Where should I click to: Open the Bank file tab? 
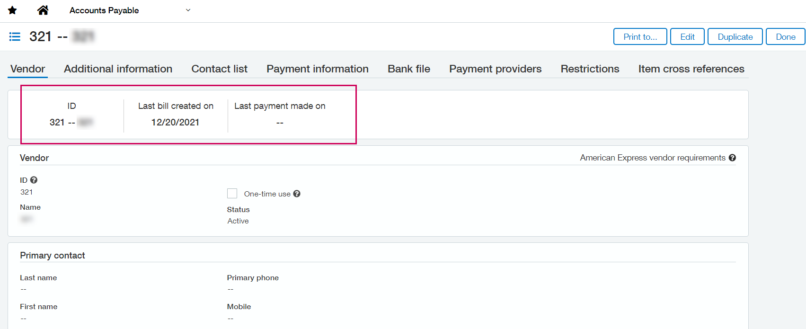click(x=409, y=69)
